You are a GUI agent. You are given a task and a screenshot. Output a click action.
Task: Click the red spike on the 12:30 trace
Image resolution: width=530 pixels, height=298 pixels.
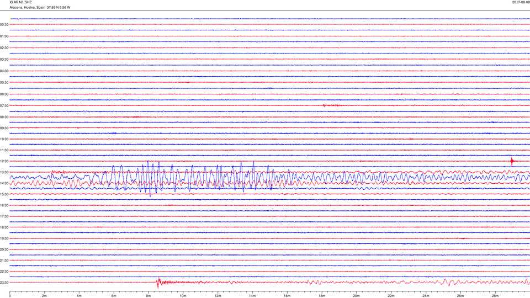pyautogui.click(x=512, y=161)
